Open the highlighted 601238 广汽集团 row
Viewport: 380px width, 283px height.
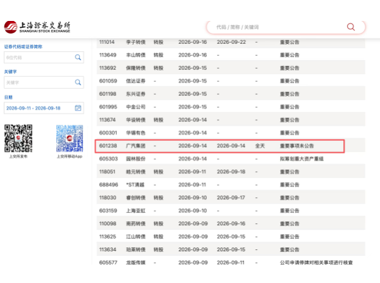tap(219, 146)
